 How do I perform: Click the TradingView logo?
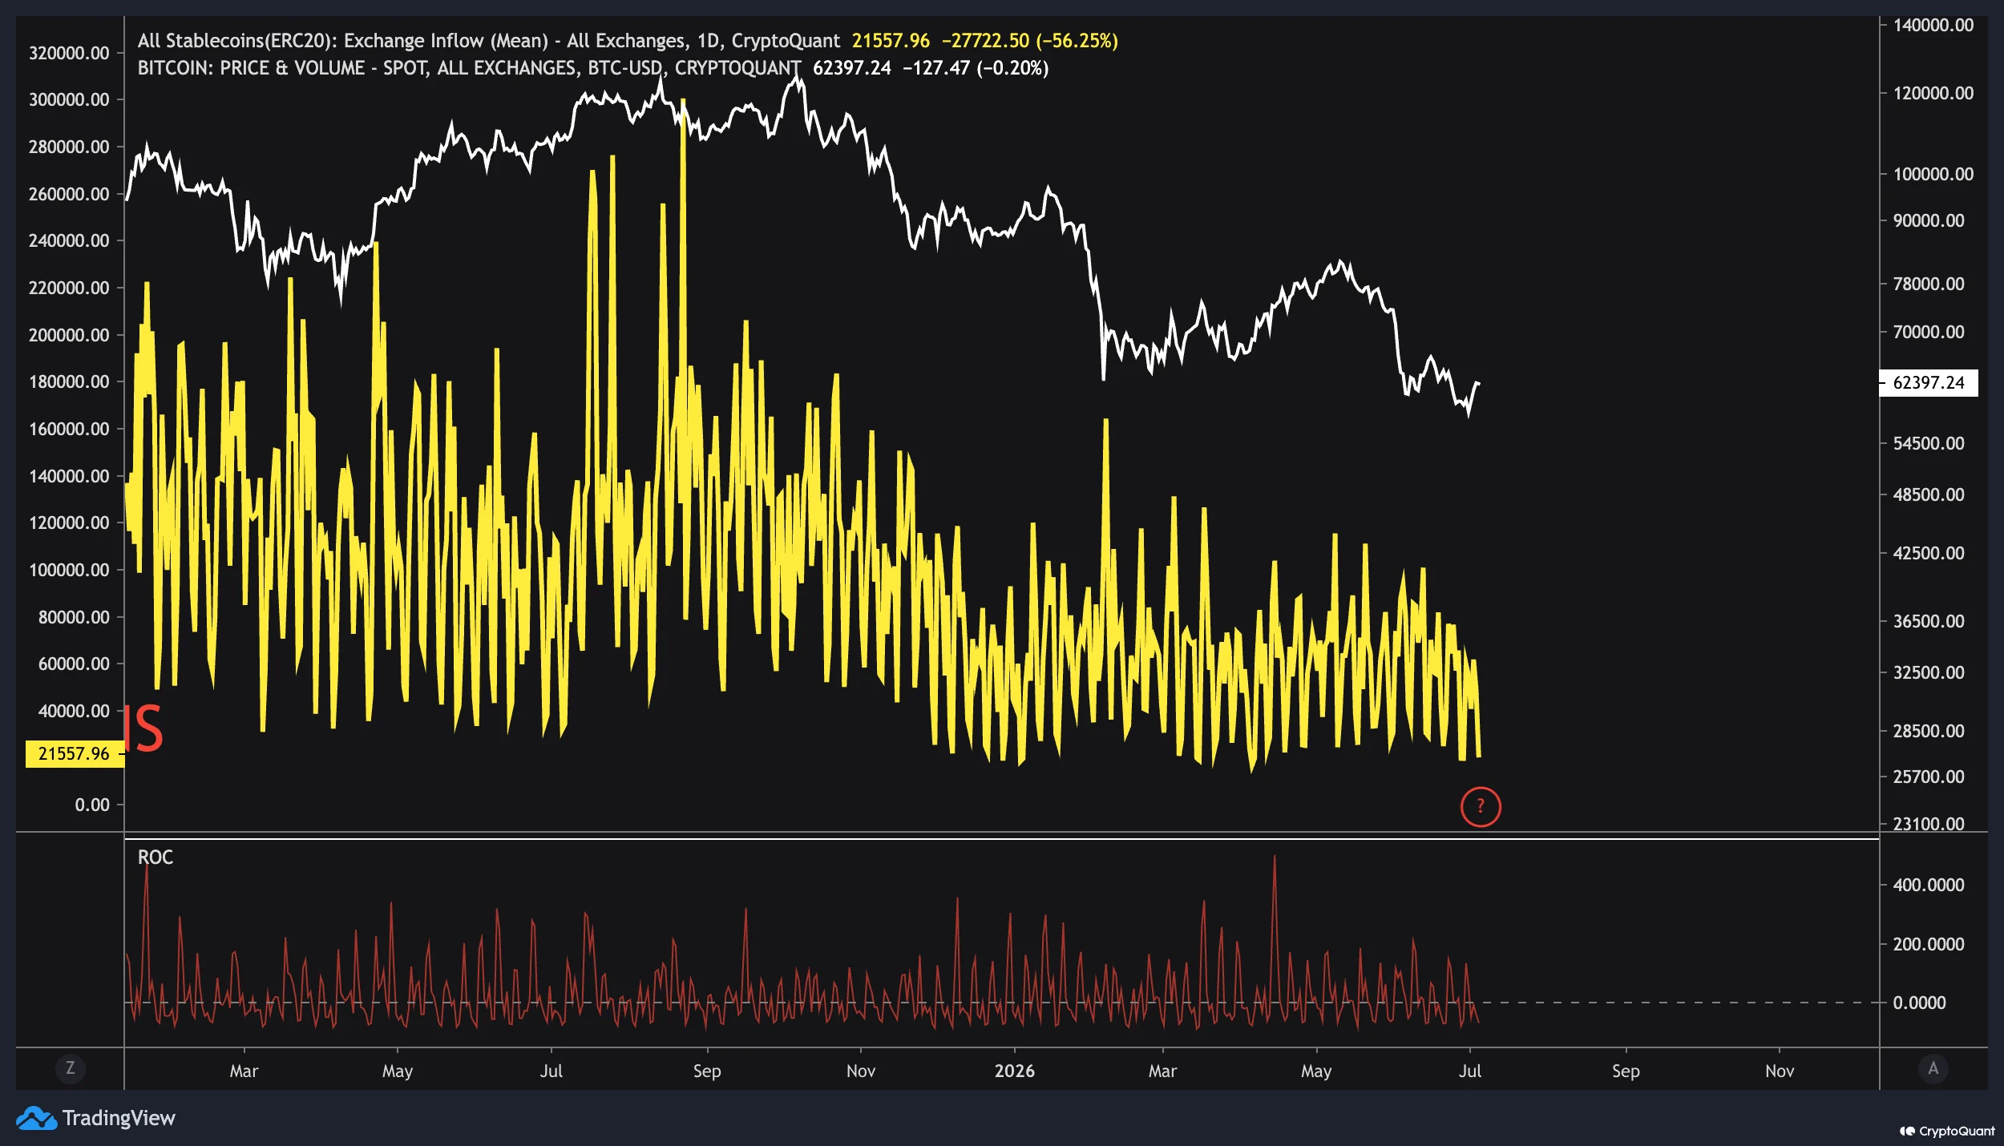tap(95, 1118)
